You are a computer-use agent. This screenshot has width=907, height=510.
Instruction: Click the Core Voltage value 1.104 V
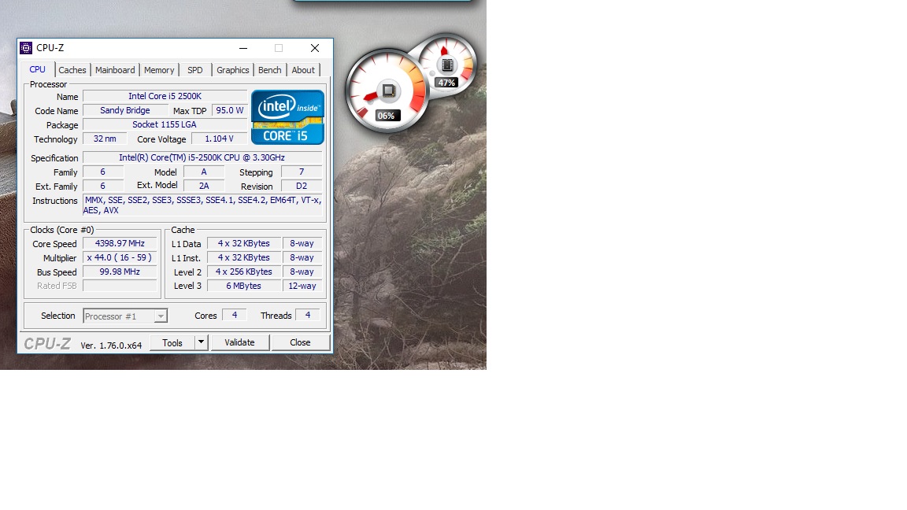(x=219, y=139)
